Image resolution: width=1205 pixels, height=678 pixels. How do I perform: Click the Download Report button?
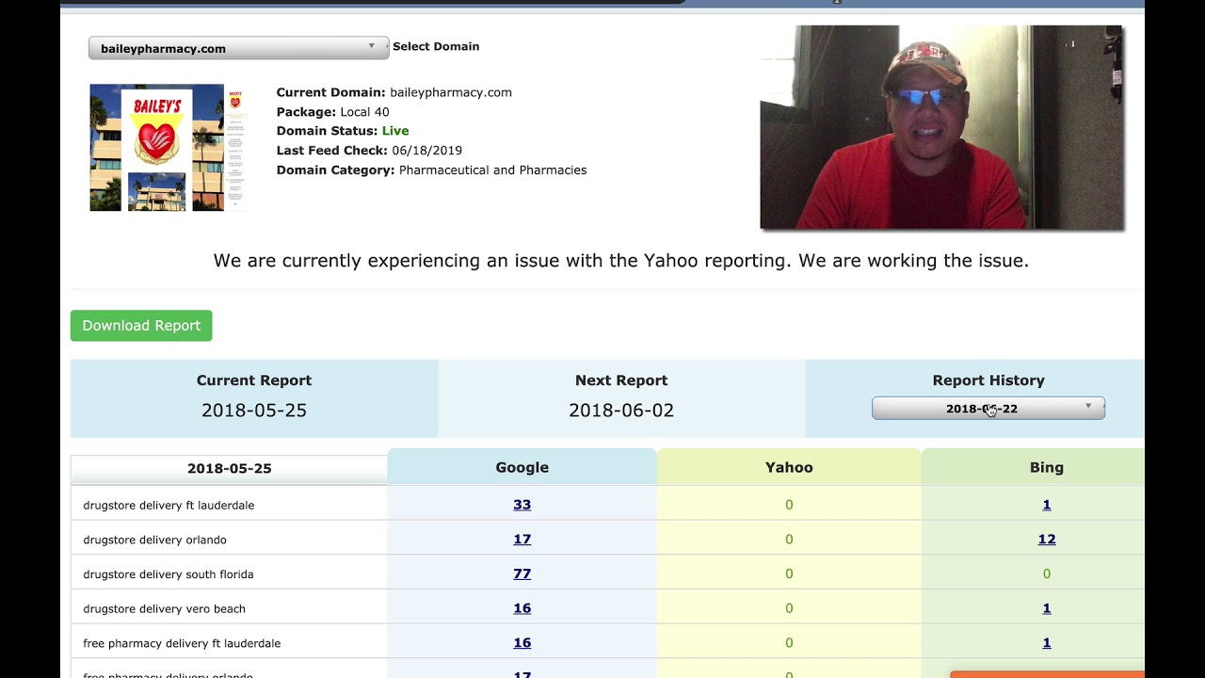tap(141, 326)
